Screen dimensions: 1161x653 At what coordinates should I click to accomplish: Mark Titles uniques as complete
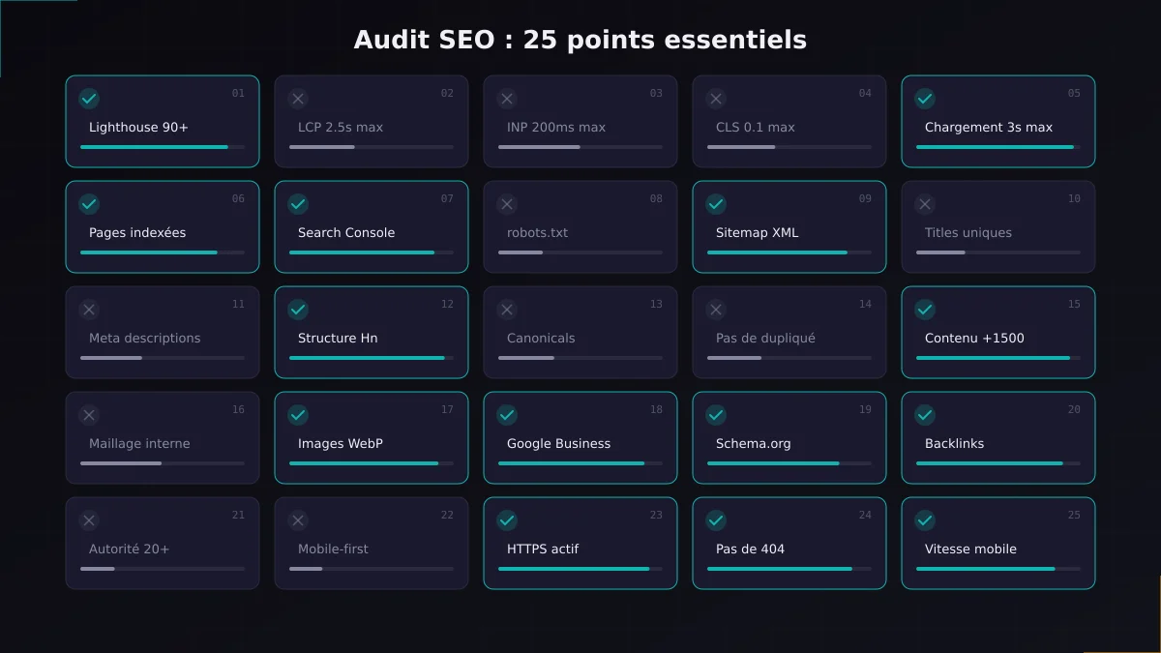(x=925, y=204)
